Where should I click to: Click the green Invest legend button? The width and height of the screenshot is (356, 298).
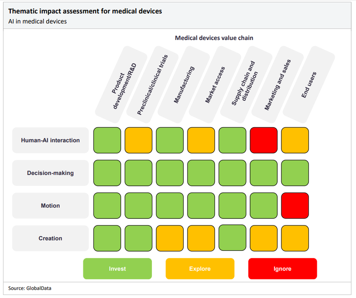(x=117, y=269)
